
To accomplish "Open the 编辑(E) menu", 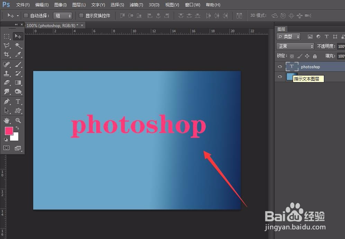I will click(x=42, y=5).
